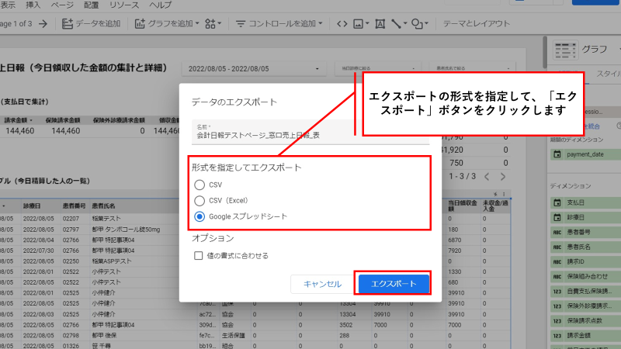
Task: Open the 配置 menu
Action: 91,5
